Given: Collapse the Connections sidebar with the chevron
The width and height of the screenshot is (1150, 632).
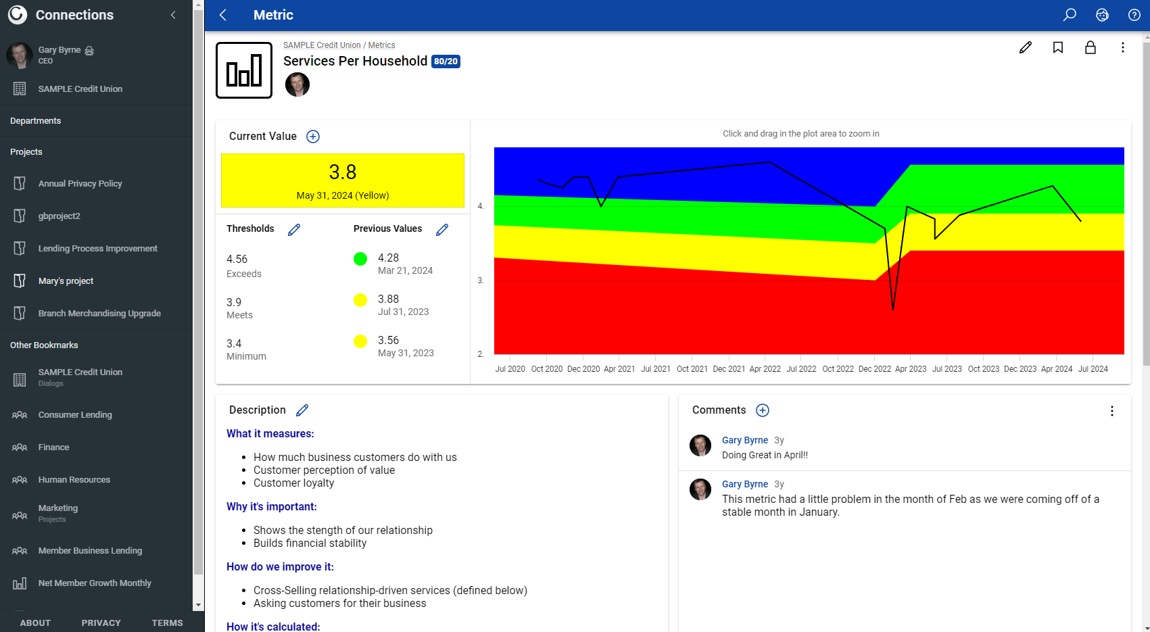Looking at the screenshot, I should click(173, 15).
